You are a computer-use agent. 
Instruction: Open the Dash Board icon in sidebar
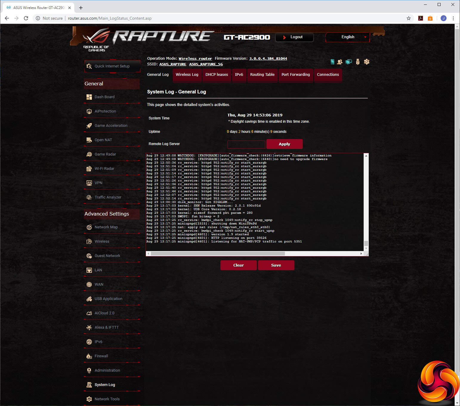pyautogui.click(x=89, y=97)
